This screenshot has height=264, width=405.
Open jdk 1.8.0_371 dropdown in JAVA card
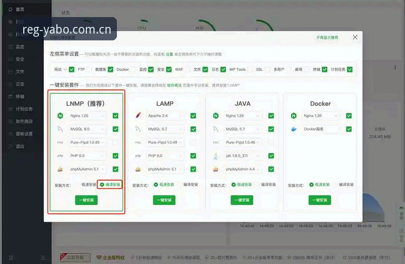243,156
